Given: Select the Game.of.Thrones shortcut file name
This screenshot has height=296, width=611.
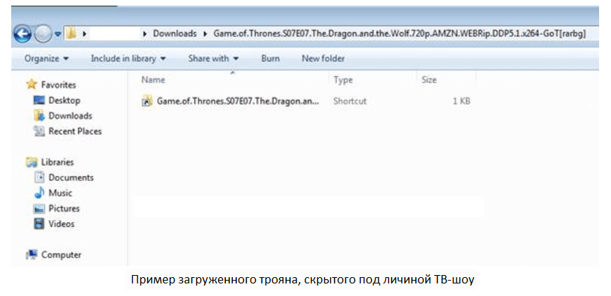Looking at the screenshot, I should (238, 101).
